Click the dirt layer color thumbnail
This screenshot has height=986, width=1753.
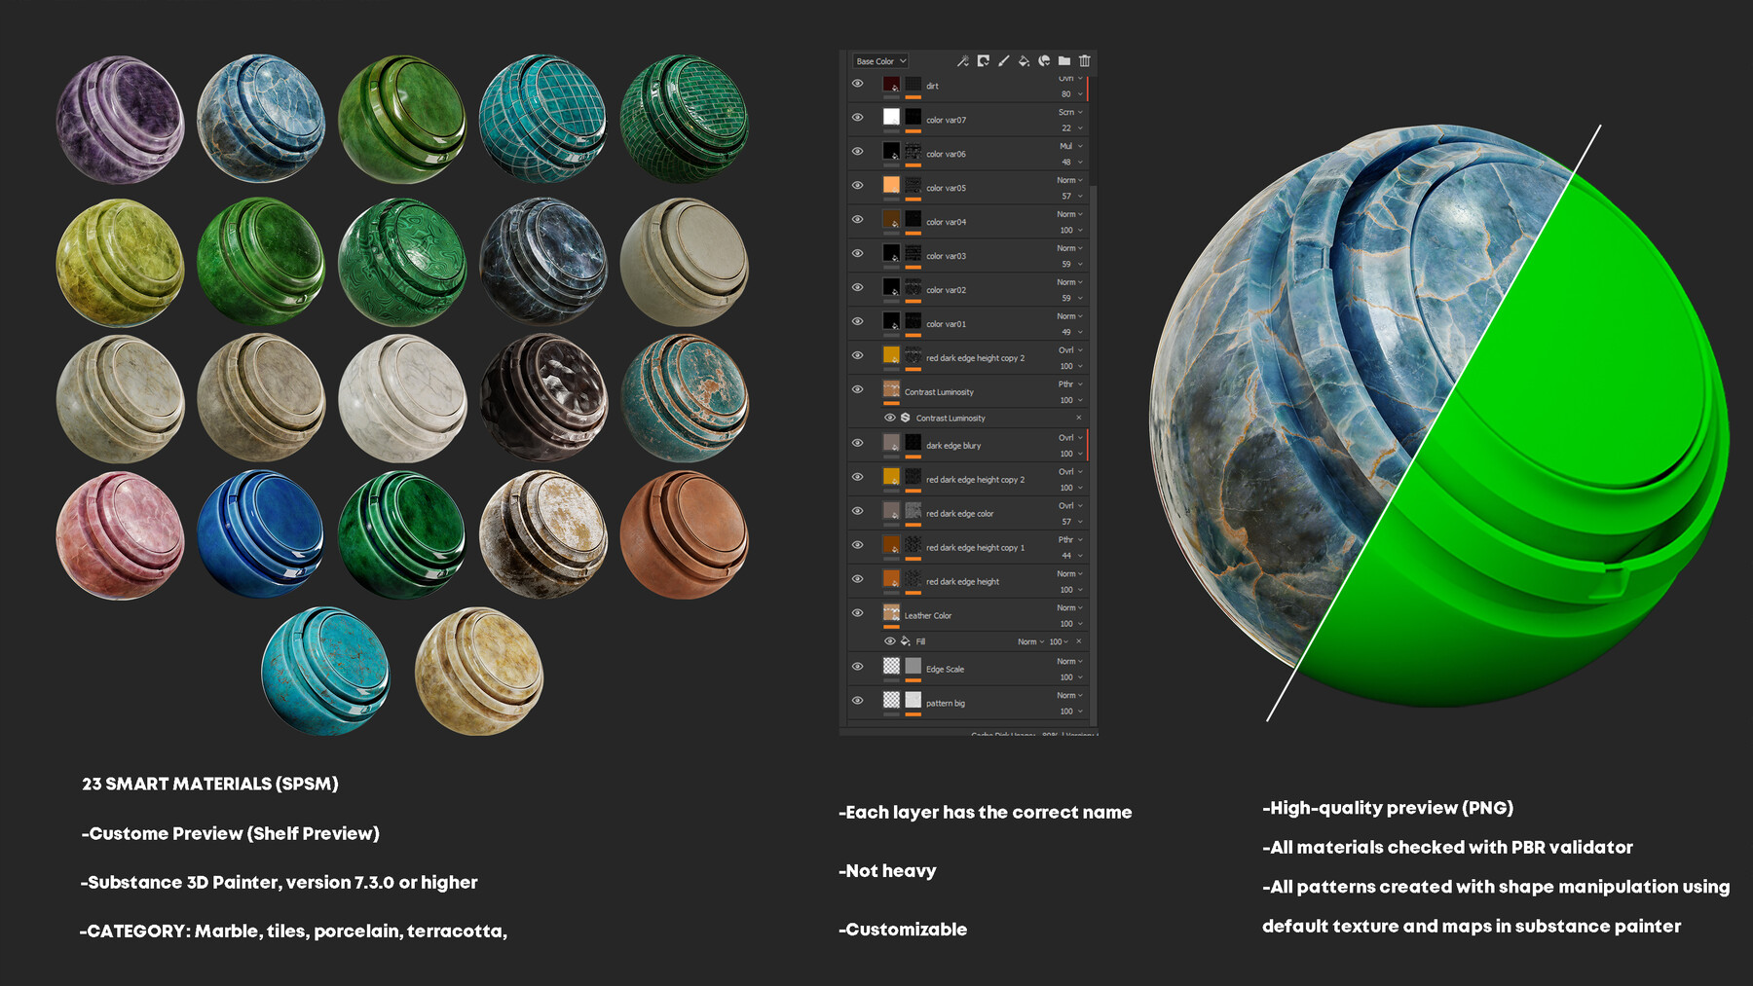click(x=891, y=85)
